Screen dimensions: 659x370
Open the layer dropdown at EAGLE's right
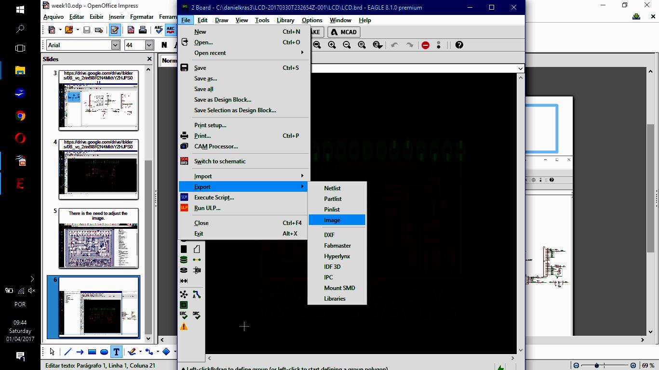pyautogui.click(x=520, y=68)
